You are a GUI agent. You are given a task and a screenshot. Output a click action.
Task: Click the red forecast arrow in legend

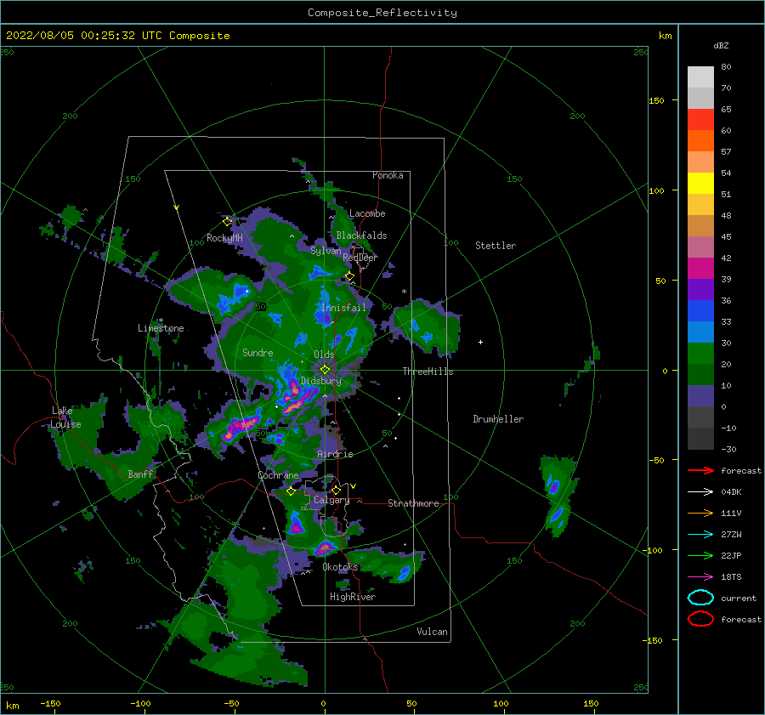point(700,470)
